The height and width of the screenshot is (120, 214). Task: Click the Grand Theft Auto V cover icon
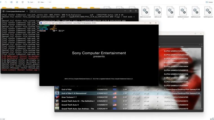click(x=57, y=105)
